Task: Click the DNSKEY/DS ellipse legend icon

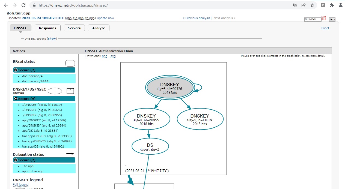Action: coord(55,91)
